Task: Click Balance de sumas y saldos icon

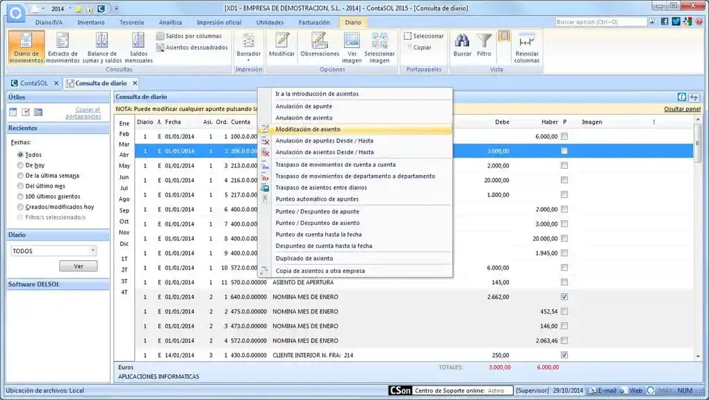Action: (x=102, y=40)
